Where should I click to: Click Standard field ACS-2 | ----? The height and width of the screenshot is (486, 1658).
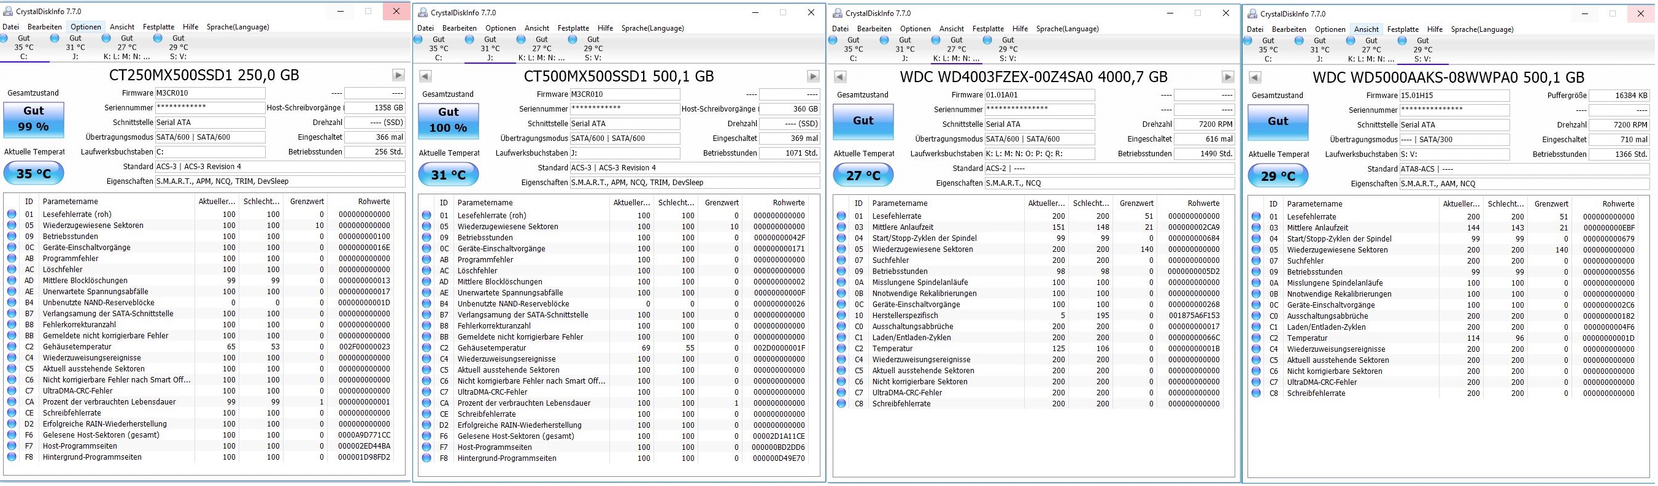click(1109, 169)
